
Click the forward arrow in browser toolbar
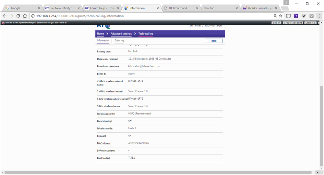pyautogui.click(x=12, y=16)
